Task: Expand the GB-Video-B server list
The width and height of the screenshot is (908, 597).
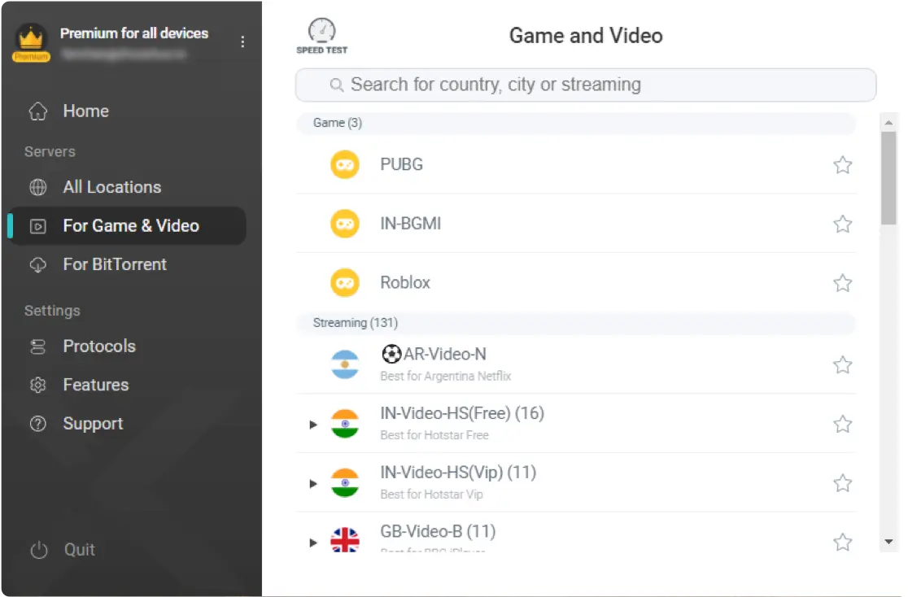Action: [313, 543]
